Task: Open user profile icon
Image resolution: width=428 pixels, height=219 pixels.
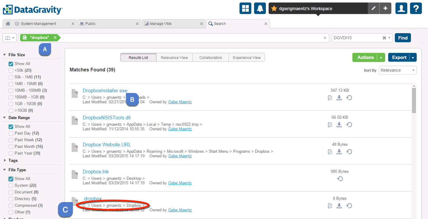Action: [x=401, y=8]
